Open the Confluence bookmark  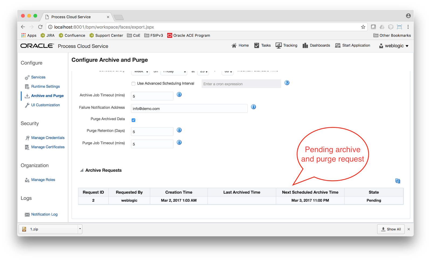pos(74,35)
